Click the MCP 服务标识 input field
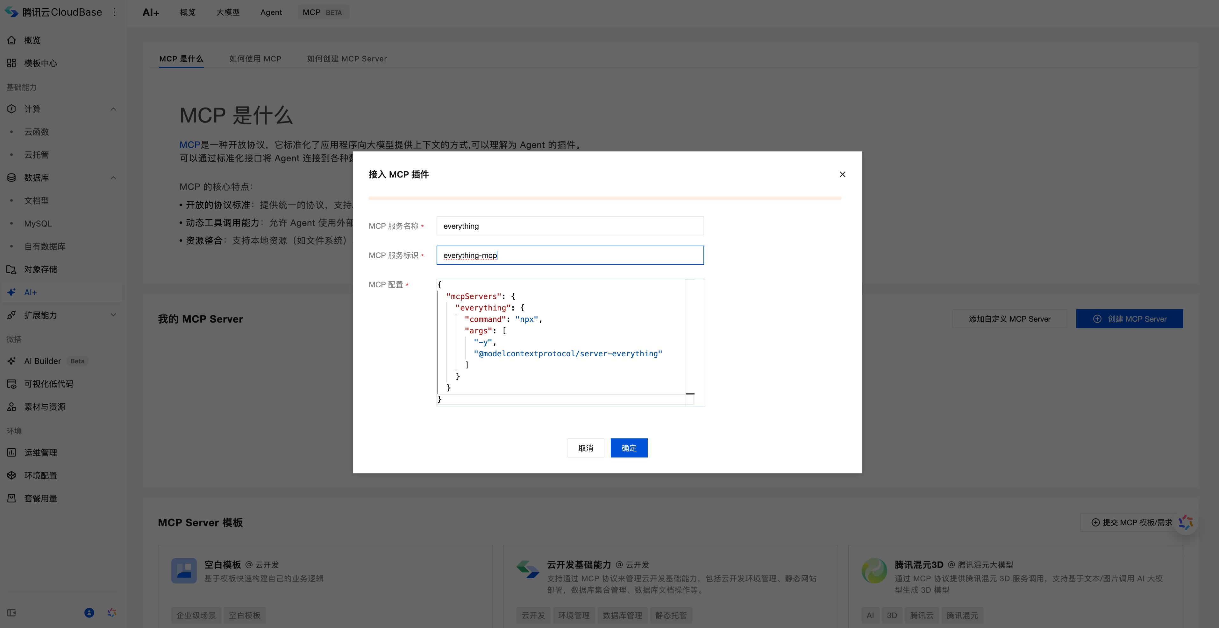1219x628 pixels. click(x=570, y=255)
